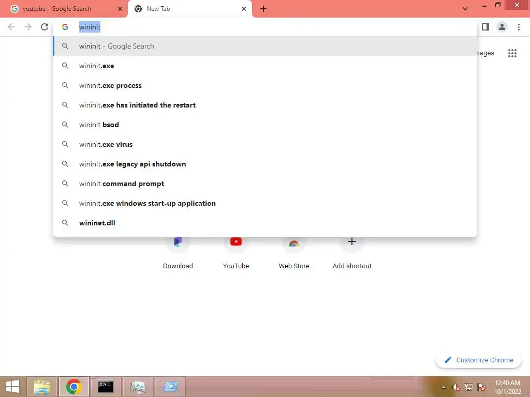530x397 pixels.
Task: Open the monitor chart taskbar app
Action: [138, 387]
